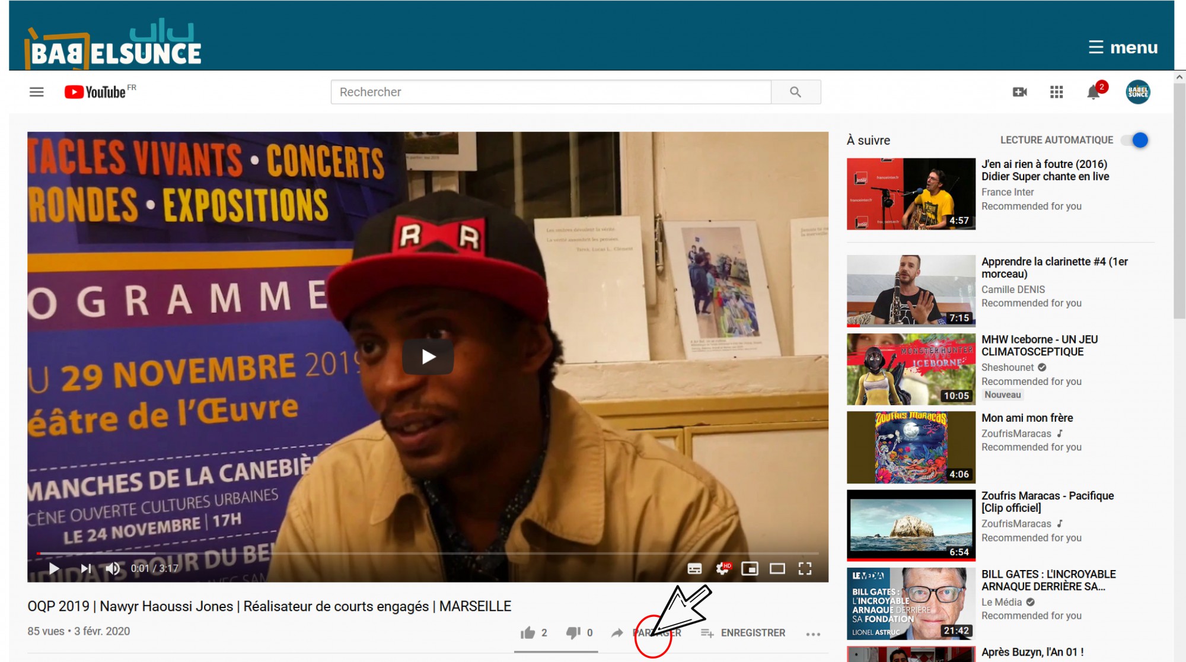This screenshot has height=662, width=1186.
Task: Click channel name Sheshounet
Action: click(x=1008, y=367)
